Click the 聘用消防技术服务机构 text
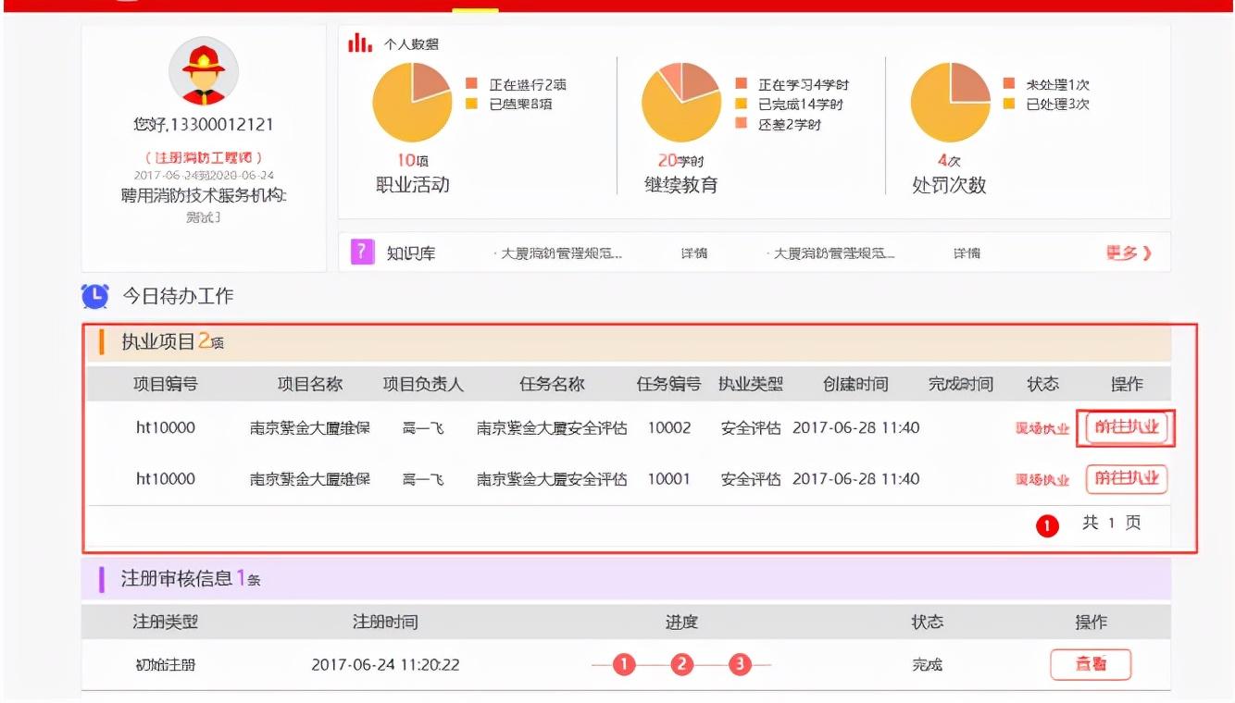This screenshot has width=1235, height=703. point(204,195)
